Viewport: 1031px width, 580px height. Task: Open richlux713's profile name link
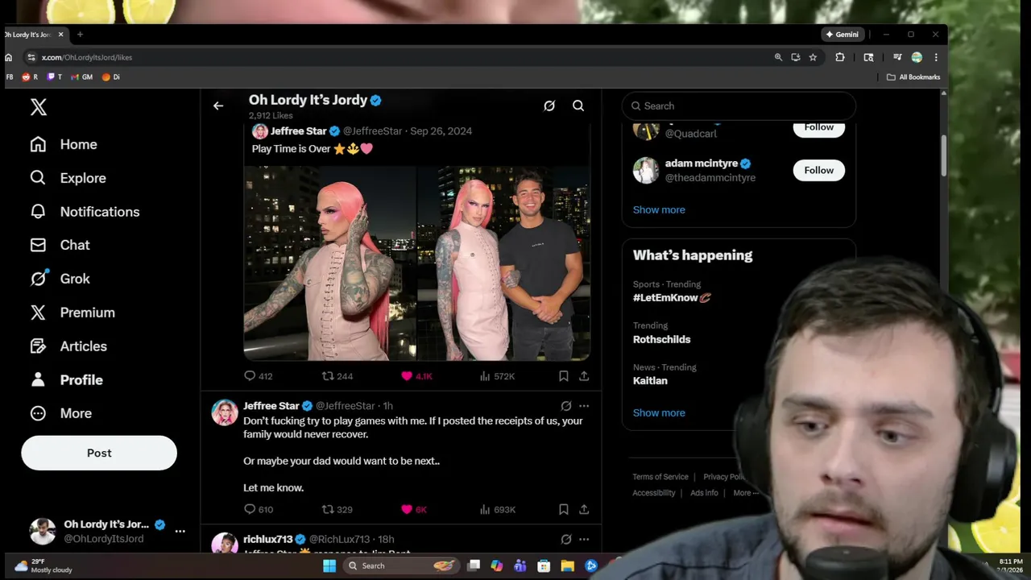(268, 539)
